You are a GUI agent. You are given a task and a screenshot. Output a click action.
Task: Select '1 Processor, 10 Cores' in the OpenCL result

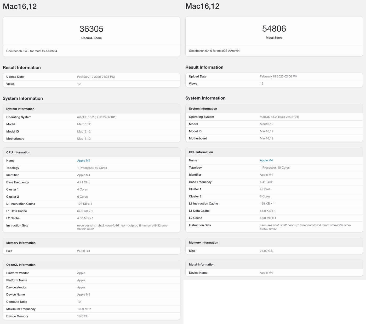pos(92,168)
